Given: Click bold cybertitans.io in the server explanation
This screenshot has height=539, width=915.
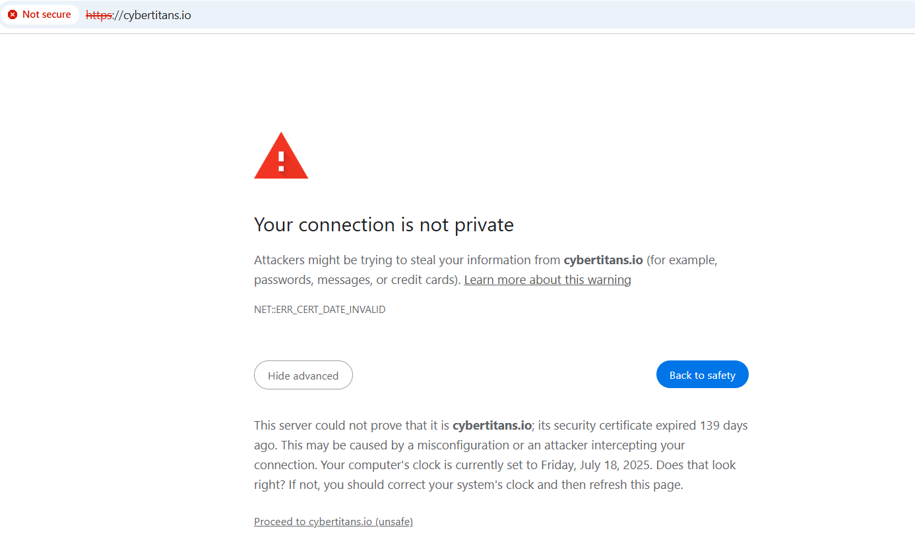Looking at the screenshot, I should pyautogui.click(x=492, y=426).
